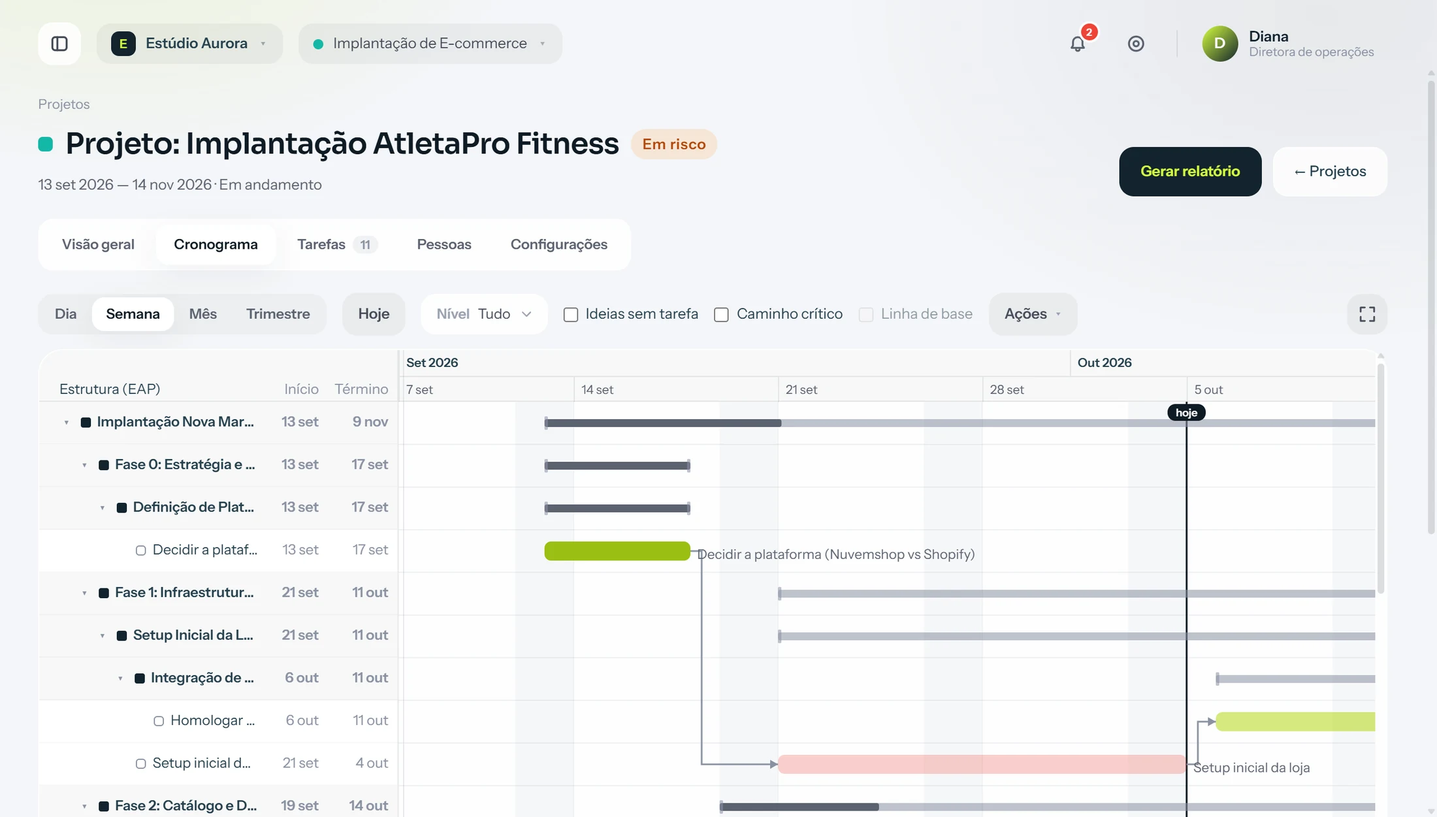Click the black square icon of Fase 2 row
The image size is (1437, 817).
click(103, 806)
